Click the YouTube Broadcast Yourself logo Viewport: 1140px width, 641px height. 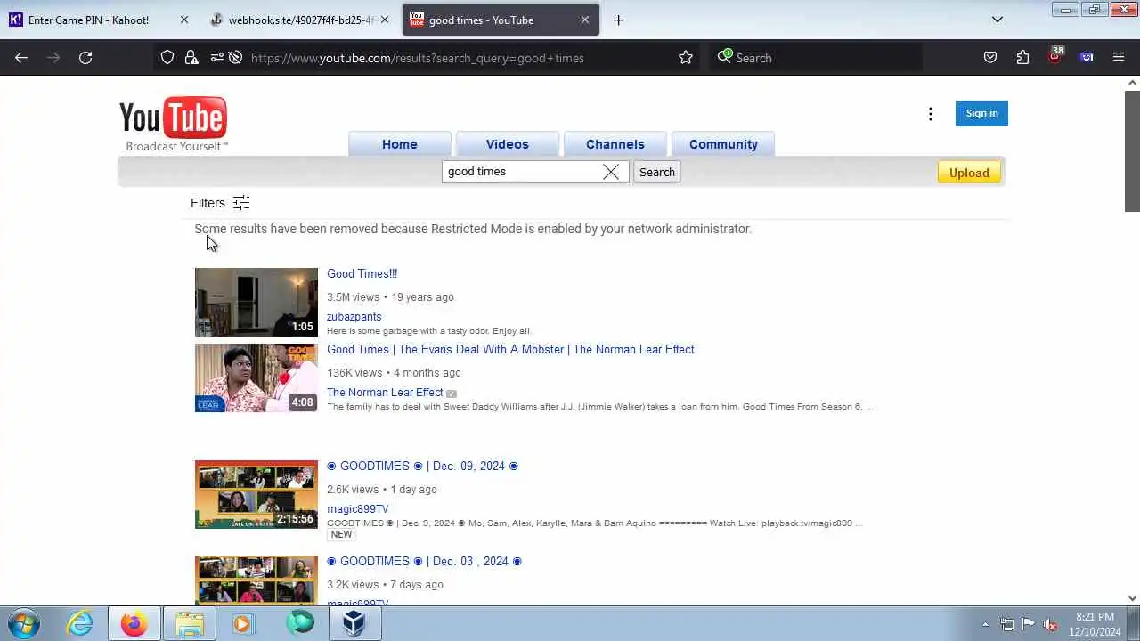coord(174,124)
